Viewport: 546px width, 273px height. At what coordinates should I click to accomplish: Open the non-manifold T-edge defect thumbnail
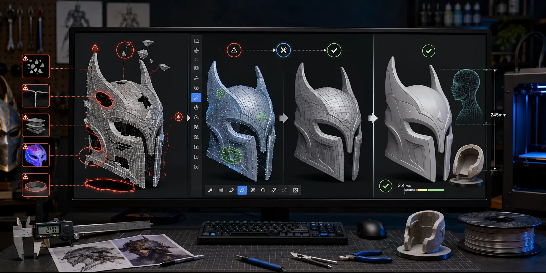point(36,96)
